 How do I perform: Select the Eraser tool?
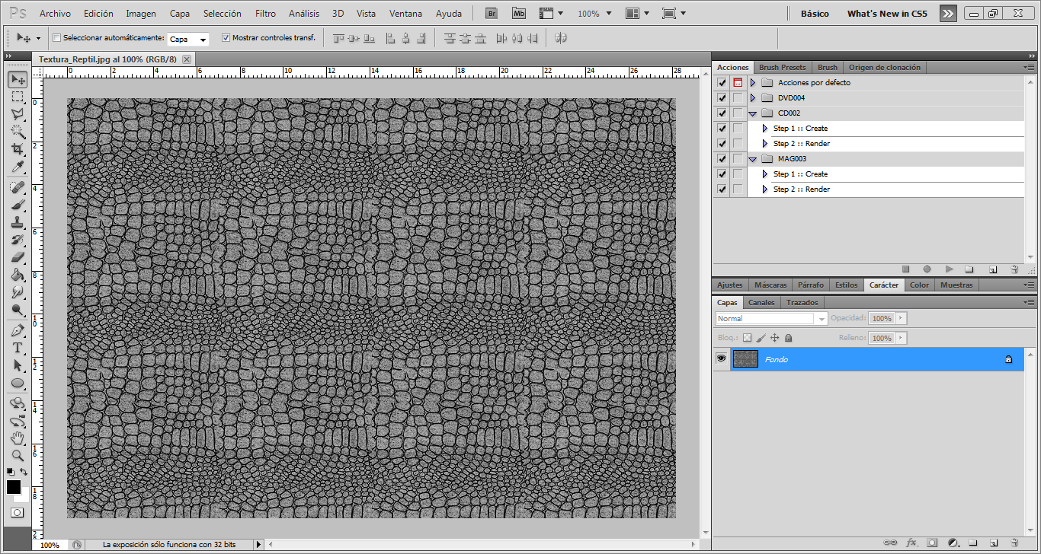coord(18,257)
